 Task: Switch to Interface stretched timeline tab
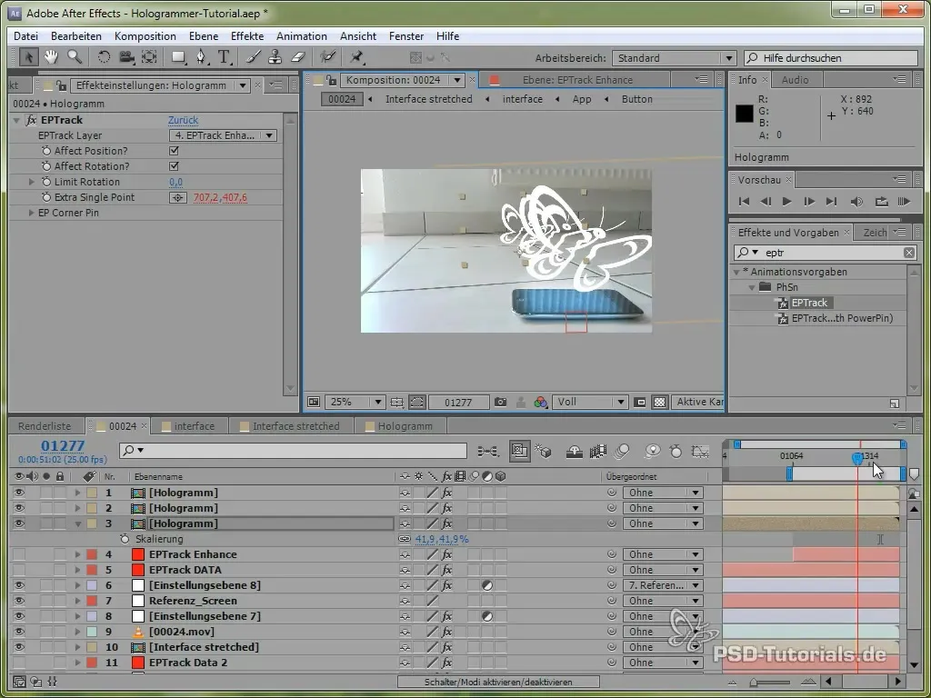(x=295, y=426)
